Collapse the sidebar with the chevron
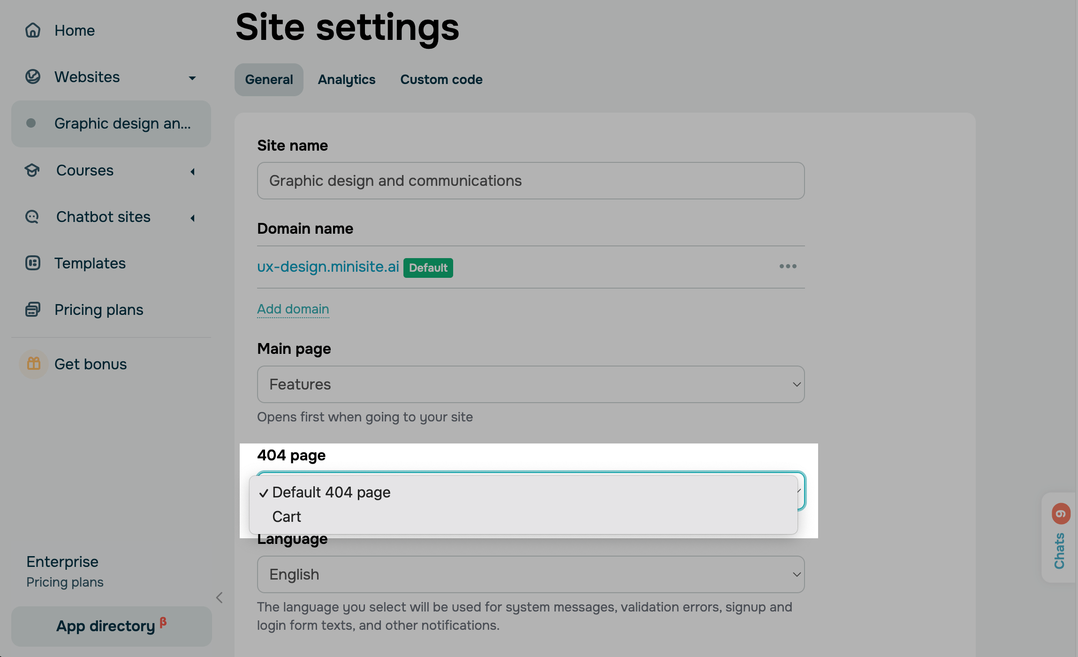The width and height of the screenshot is (1078, 657). pyautogui.click(x=219, y=597)
